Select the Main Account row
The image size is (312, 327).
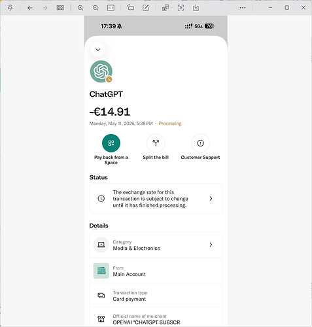click(x=156, y=271)
